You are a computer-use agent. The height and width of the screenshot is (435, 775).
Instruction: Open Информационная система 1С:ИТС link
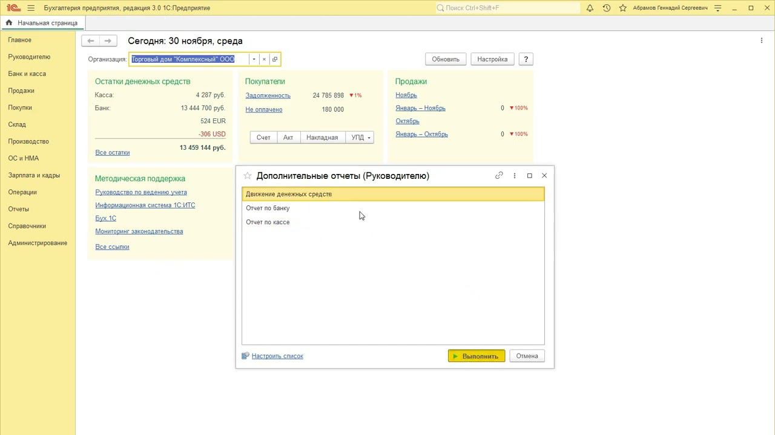[145, 205]
